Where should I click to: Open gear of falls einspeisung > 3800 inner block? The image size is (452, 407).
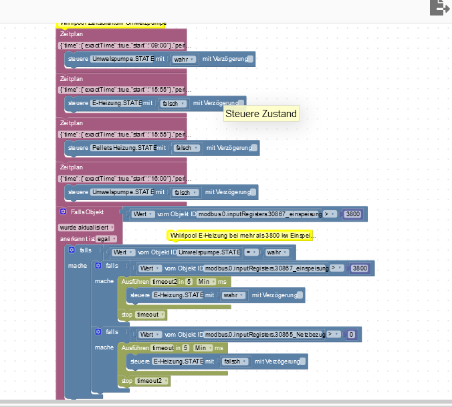click(98, 266)
